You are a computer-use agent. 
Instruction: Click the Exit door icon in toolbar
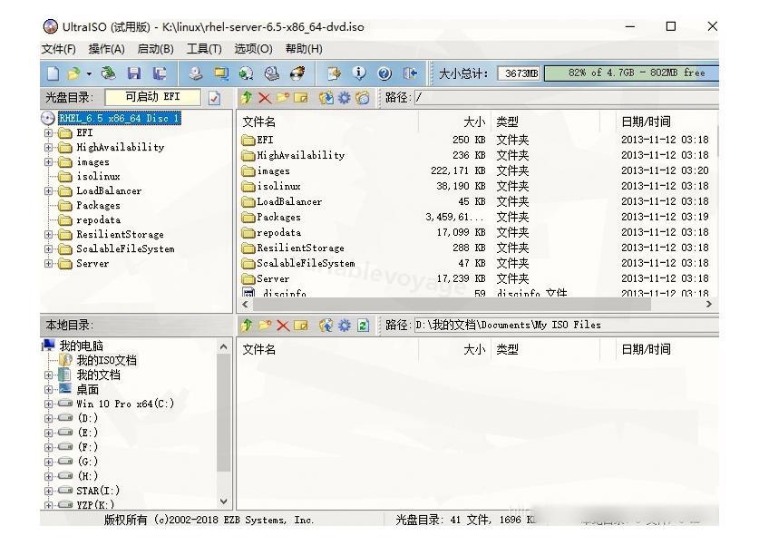point(410,73)
